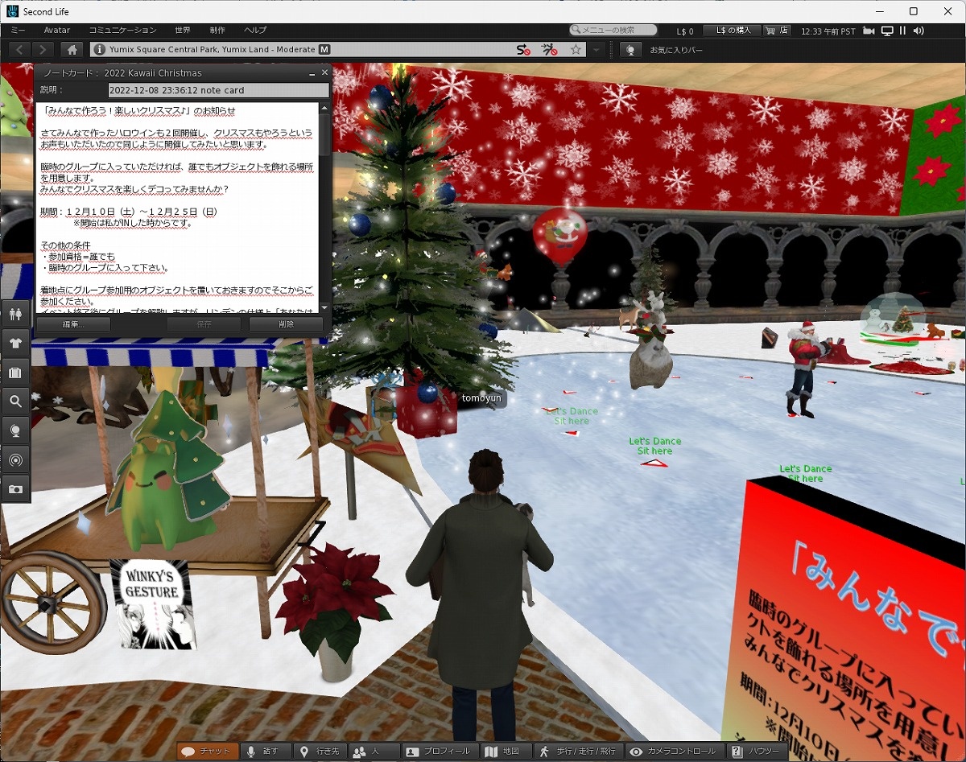
Task: Open inventory via the suitcase icon
Action: [x=15, y=373]
